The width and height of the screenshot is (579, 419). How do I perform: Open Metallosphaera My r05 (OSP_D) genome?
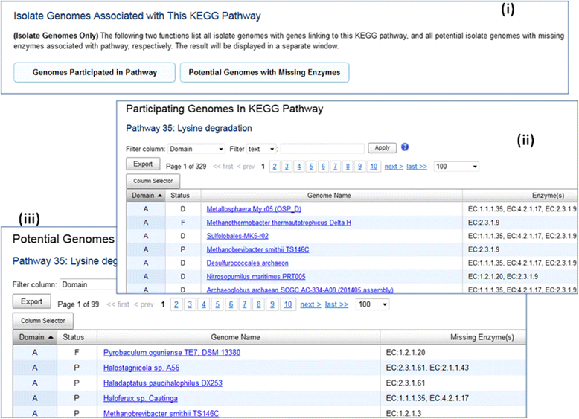pos(254,209)
